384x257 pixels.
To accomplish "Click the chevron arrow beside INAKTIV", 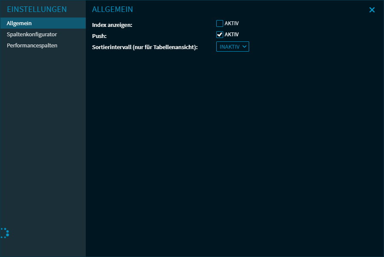I will [244, 47].
